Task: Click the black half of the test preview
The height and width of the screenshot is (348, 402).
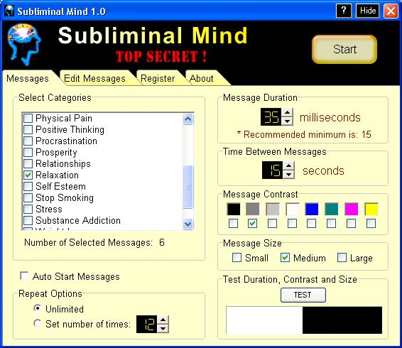Action: click(x=342, y=320)
